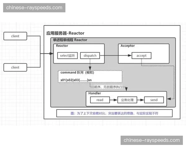Screen dimensions: 186x148
Task: Select the command 队列 (模拟) heading
Action: coord(77,73)
